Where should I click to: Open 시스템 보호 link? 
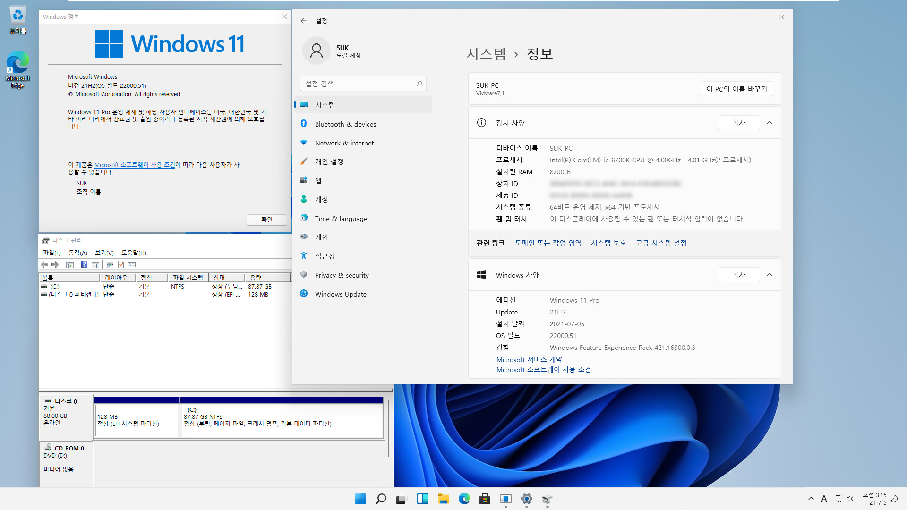(608, 243)
